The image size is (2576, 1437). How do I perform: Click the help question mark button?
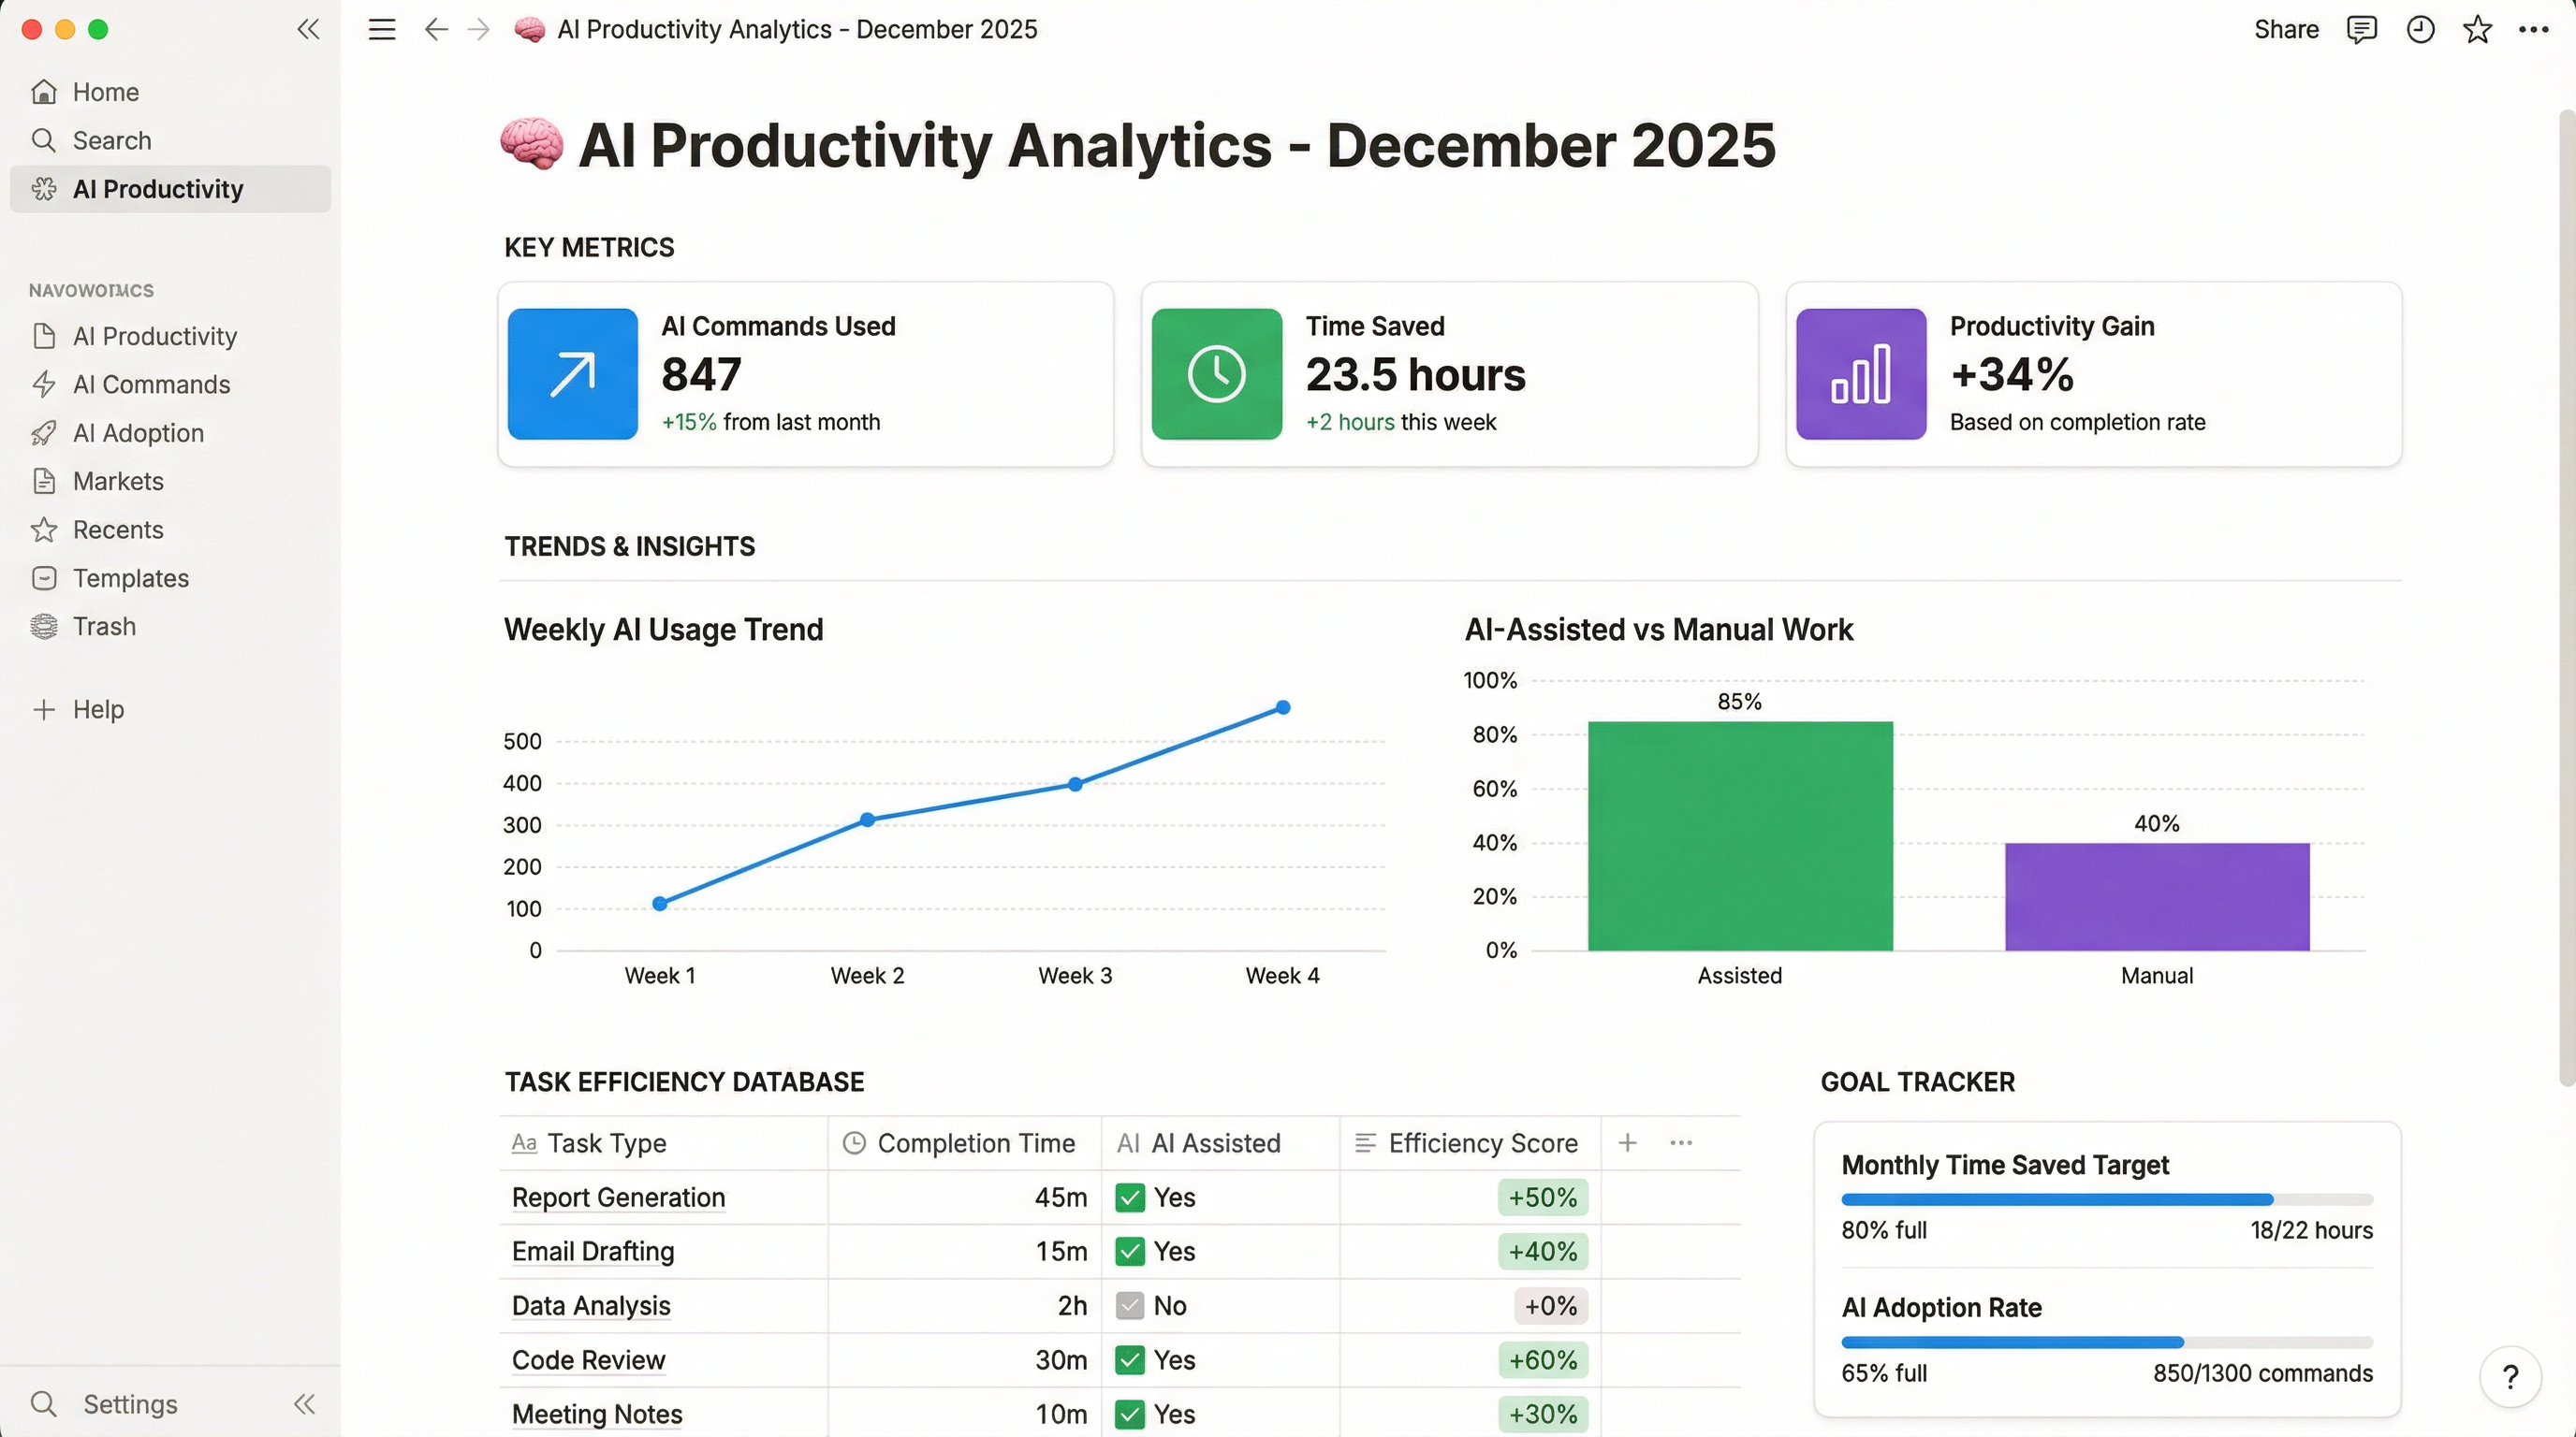click(x=2510, y=1377)
